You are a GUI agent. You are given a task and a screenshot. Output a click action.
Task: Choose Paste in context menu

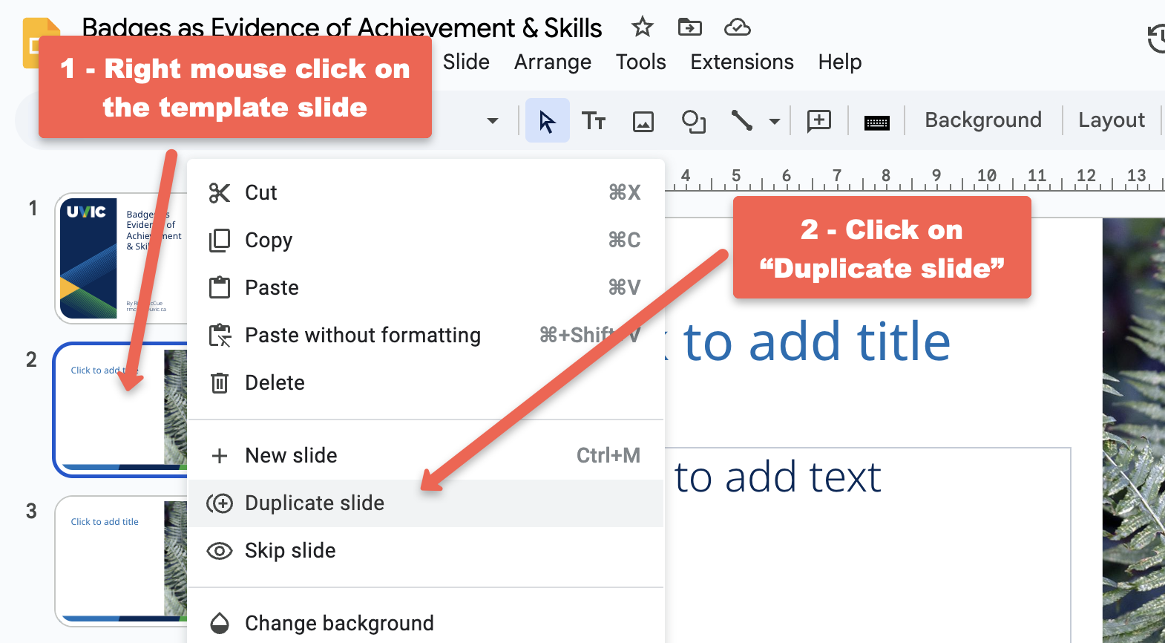[x=426, y=287]
